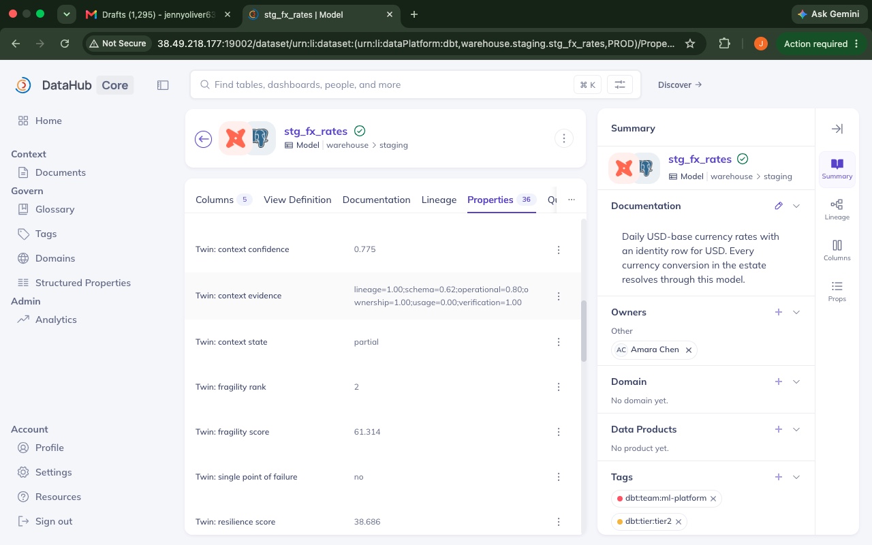Screen dimensions: 872x545
Task: Open the stg_fx_rates header three-dot menu
Action: 563,138
